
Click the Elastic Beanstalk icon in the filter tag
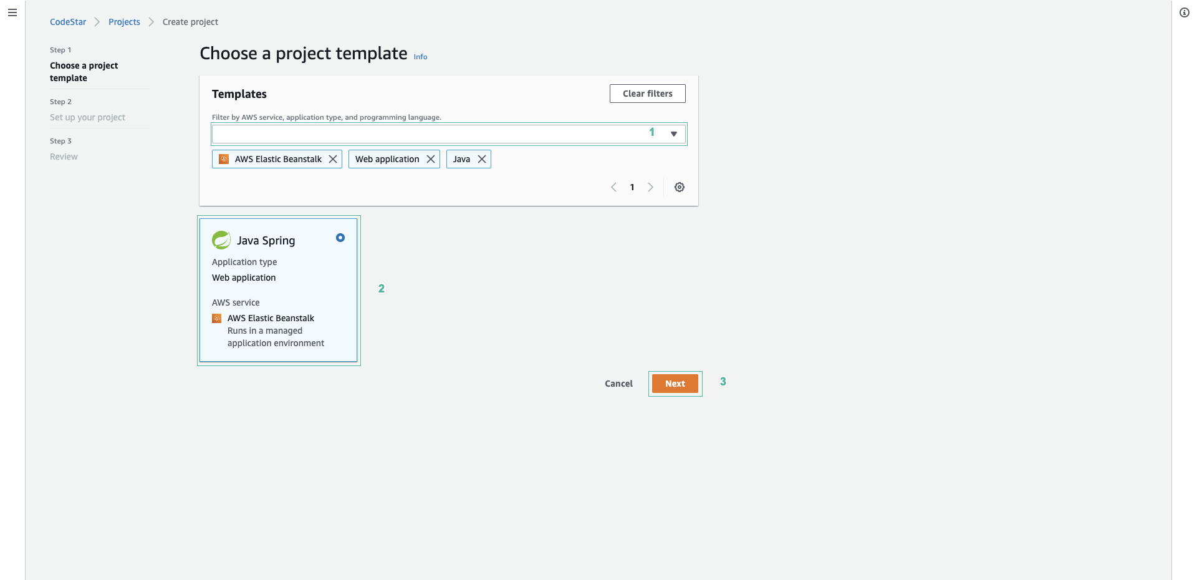[224, 159]
